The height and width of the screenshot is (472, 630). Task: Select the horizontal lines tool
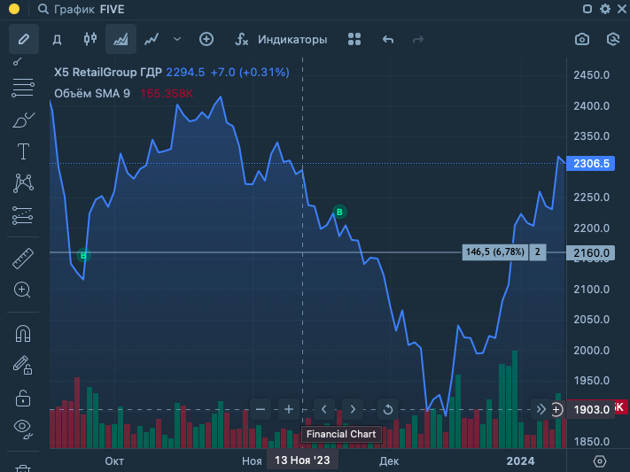coord(23,88)
